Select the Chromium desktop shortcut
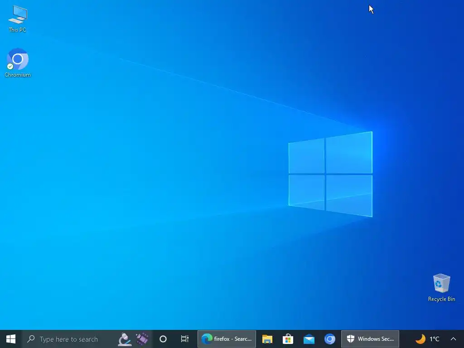 point(18,63)
